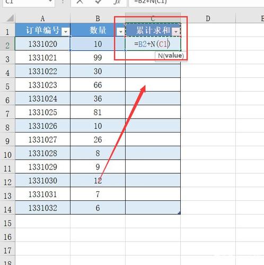Select column A header

tap(42, 19)
